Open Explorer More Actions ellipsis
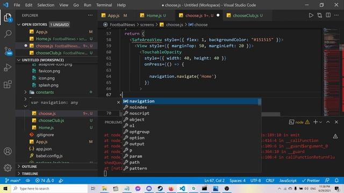 (x=90, y=16)
